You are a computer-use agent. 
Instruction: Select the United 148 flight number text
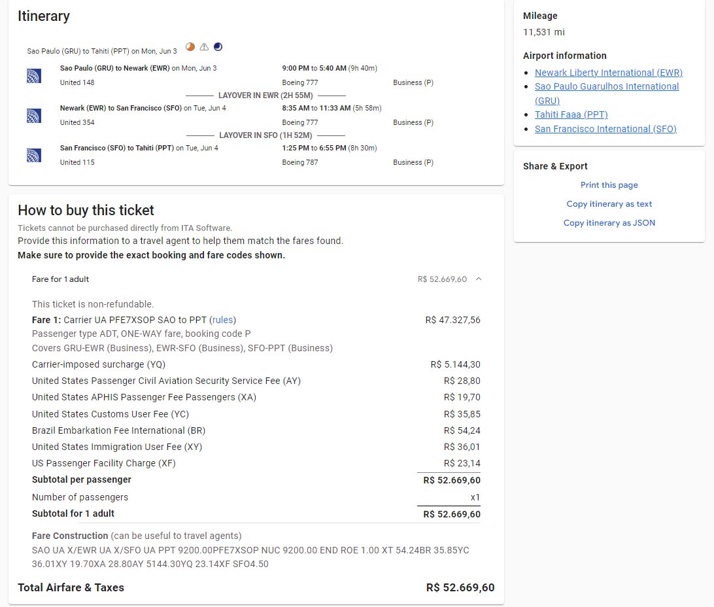tap(77, 82)
